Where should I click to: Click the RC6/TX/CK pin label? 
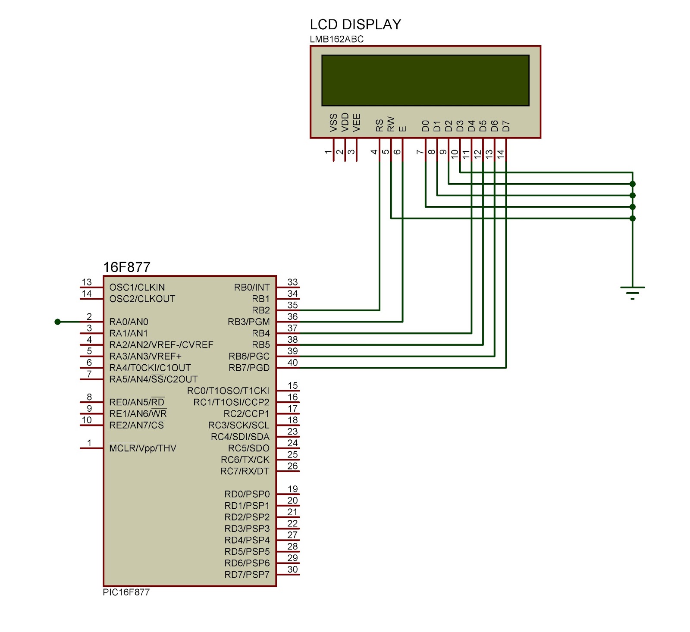point(245,460)
